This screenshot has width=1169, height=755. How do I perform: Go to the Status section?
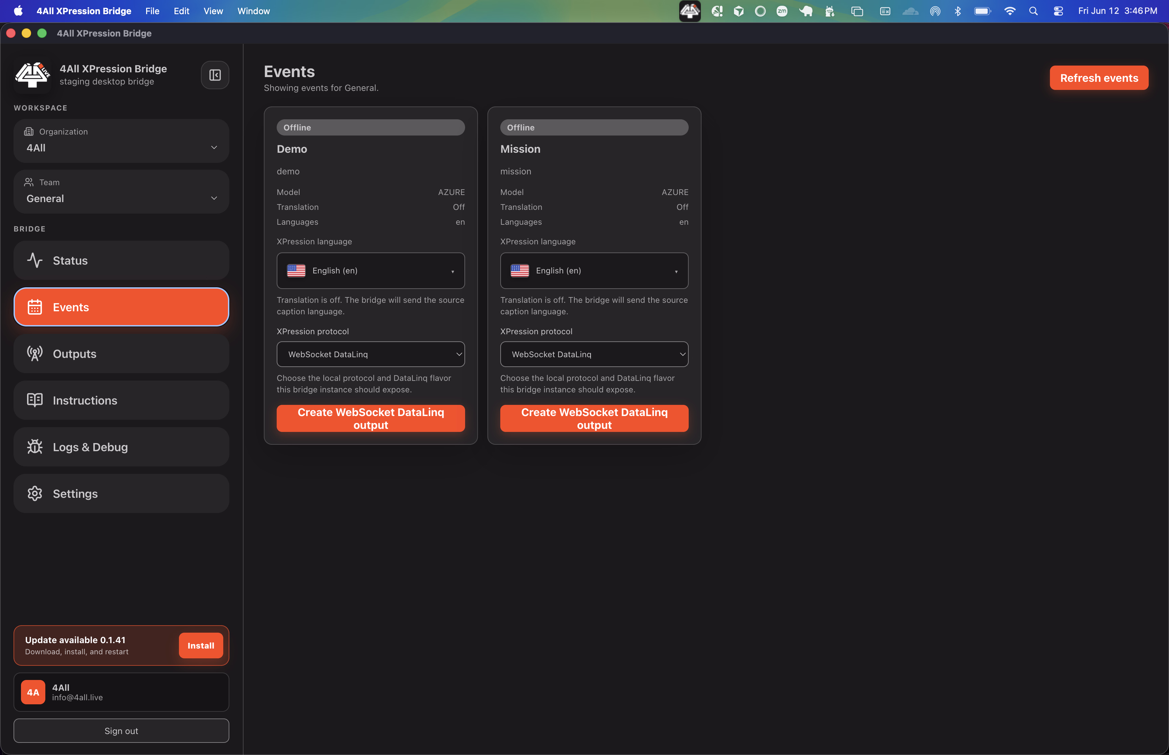click(x=121, y=260)
